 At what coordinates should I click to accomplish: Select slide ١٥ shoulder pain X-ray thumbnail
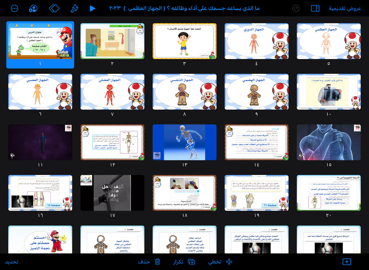(329, 142)
